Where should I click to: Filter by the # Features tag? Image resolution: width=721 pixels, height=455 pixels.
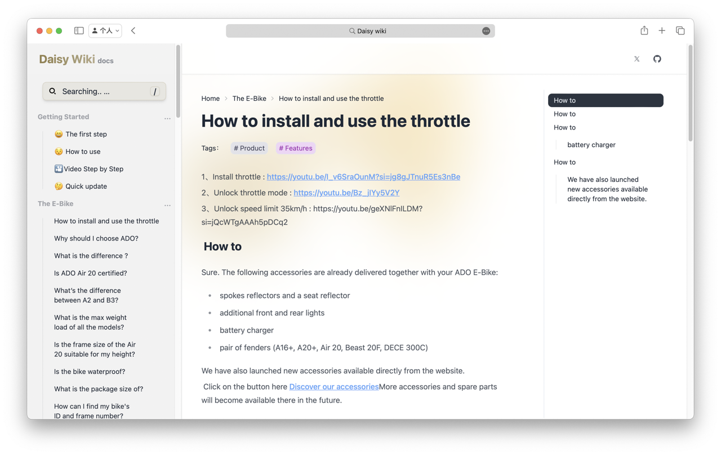[x=296, y=148]
